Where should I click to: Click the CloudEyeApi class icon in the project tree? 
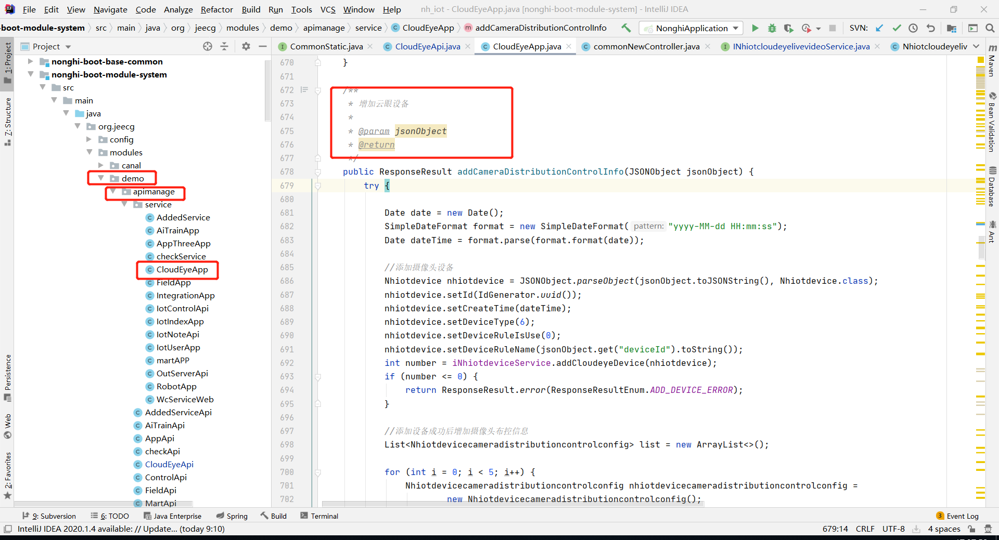138,465
